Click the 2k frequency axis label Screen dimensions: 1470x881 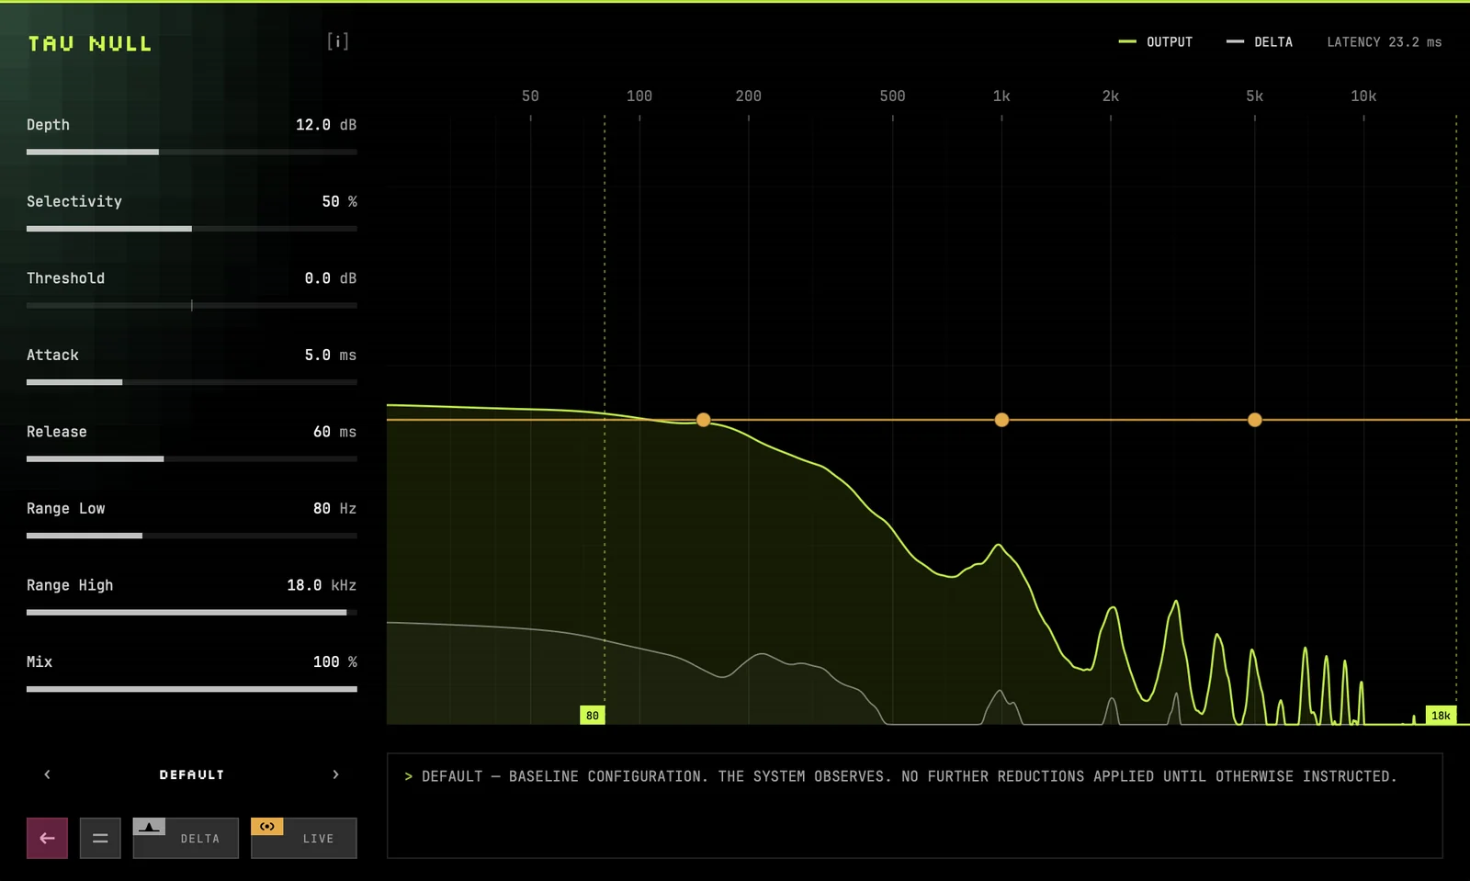(1111, 96)
